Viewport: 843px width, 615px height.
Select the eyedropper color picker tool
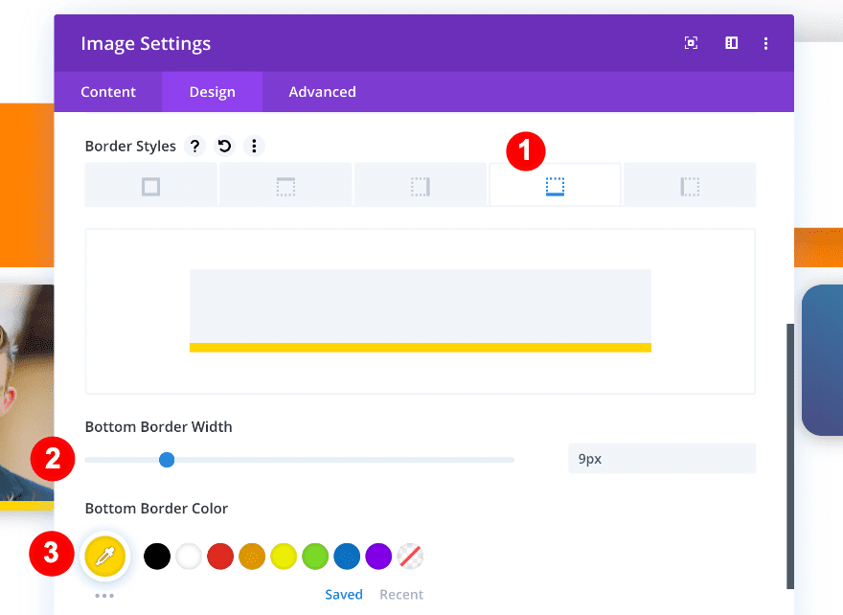(105, 556)
